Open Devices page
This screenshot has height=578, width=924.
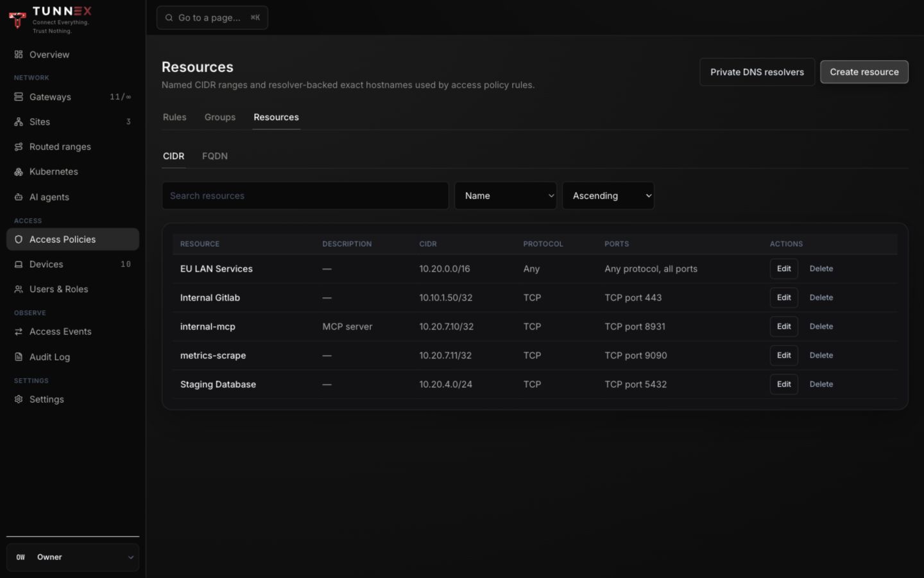tap(73, 265)
